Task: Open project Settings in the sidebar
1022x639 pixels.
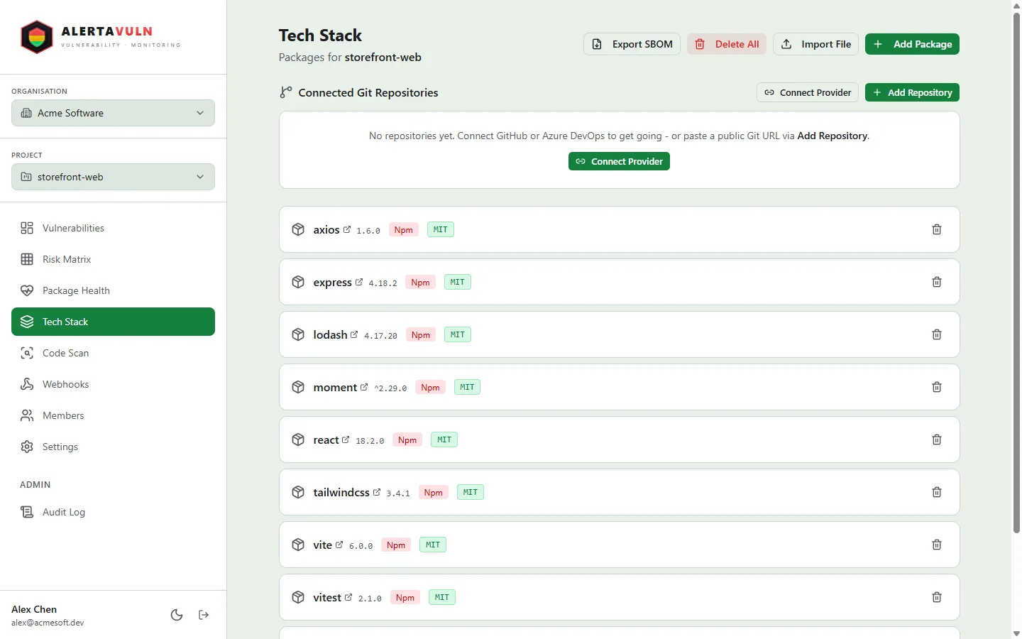Action: (113, 447)
